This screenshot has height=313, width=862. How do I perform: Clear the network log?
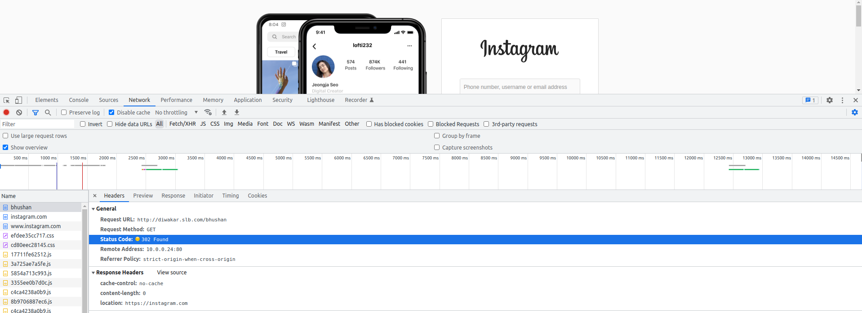click(x=19, y=112)
